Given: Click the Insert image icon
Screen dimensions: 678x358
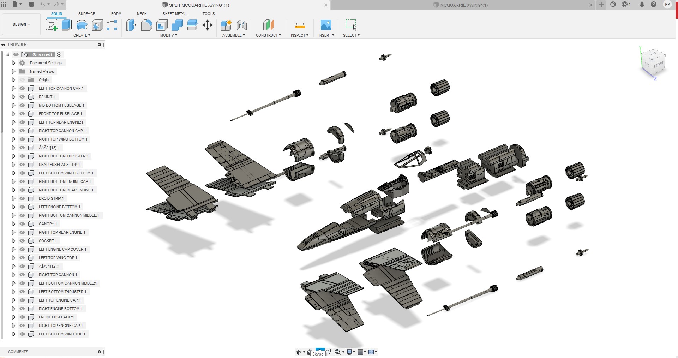Looking at the screenshot, I should pos(326,25).
